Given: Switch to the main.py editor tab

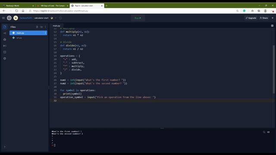Looking at the screenshot, I should point(56,26).
